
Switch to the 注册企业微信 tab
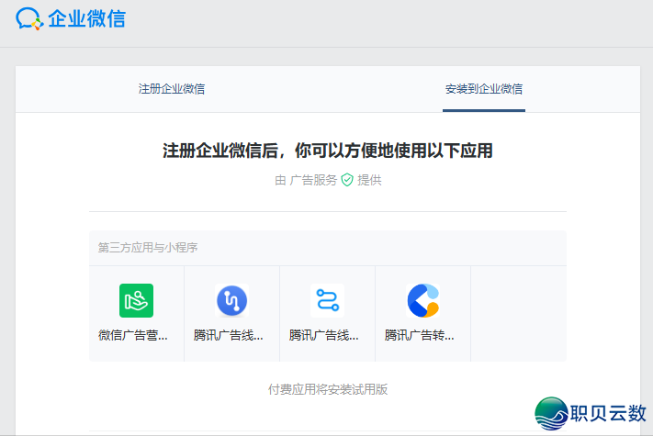point(172,89)
